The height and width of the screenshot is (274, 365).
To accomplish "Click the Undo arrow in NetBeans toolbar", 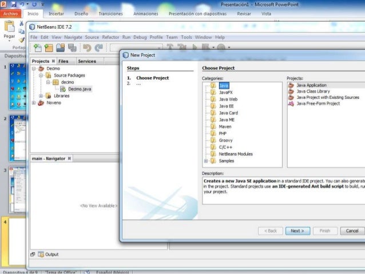I will click(87, 47).
